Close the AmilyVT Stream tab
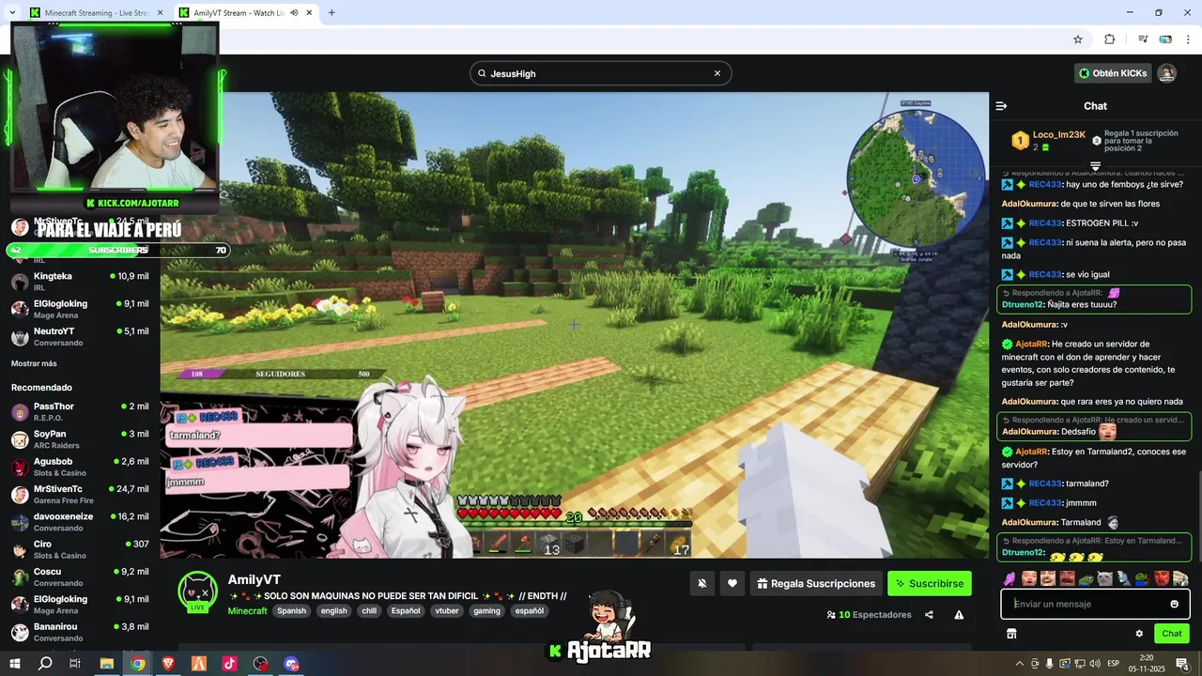Viewport: 1202px width, 676px height. [309, 13]
